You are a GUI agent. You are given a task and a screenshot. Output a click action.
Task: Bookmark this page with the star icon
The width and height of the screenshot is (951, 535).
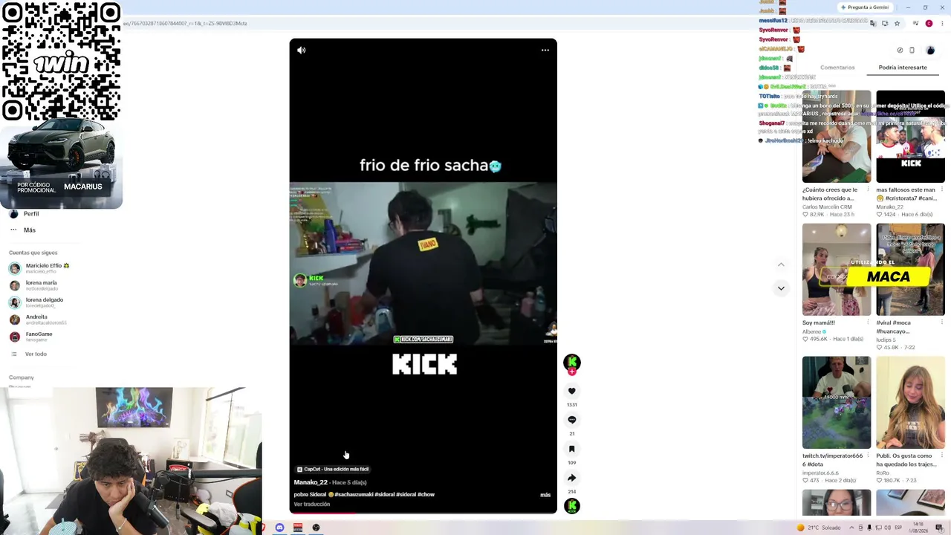click(897, 24)
